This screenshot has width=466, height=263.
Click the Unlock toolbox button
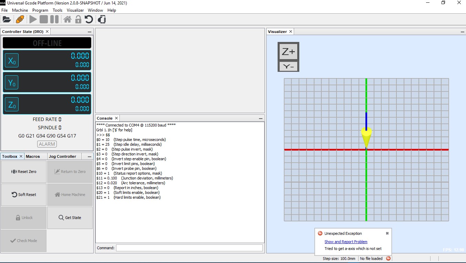(24, 218)
